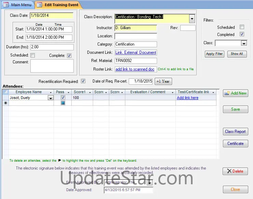Uncheck the Completed filter checkbox
The height and width of the screenshot is (199, 253).
point(242,34)
